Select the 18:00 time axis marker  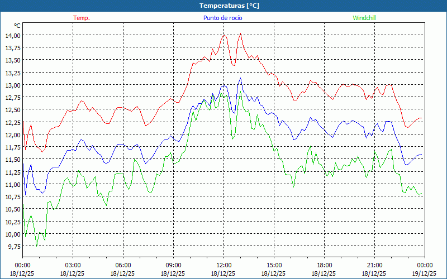[324, 265]
